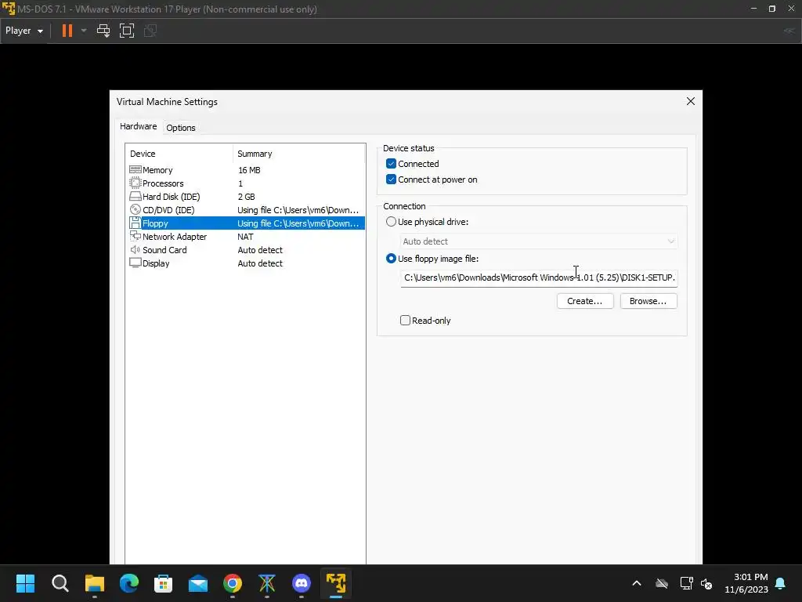The height and width of the screenshot is (602, 802).
Task: Click the floppy image file path field
Action: 539,277
